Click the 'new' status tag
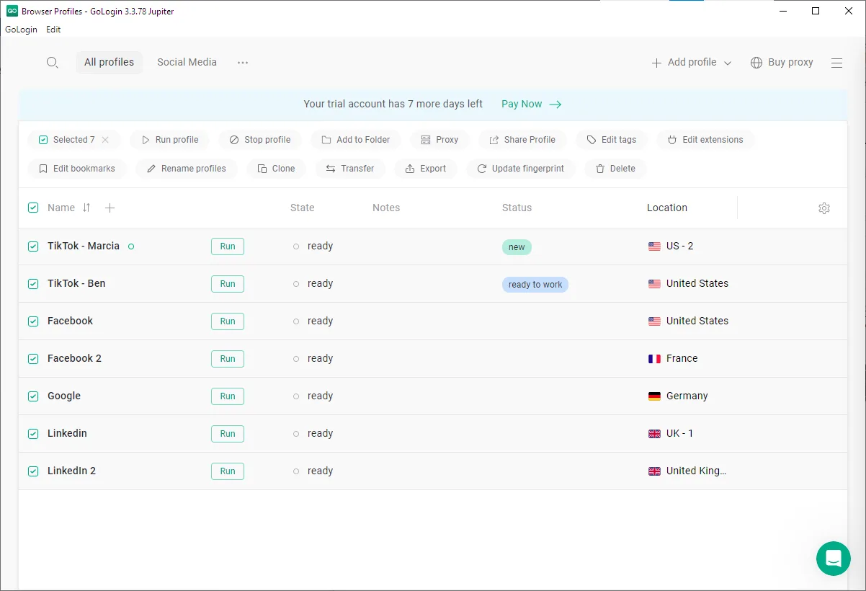866x591 pixels. click(x=517, y=247)
